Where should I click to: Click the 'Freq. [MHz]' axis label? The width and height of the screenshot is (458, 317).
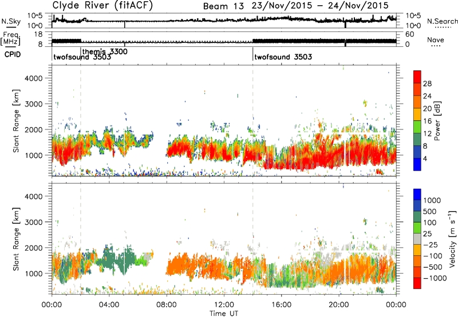pos(11,38)
